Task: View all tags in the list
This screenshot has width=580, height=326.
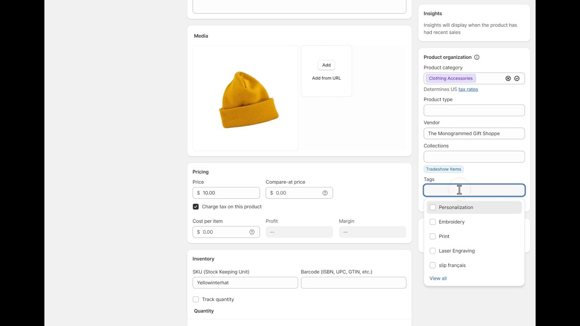Action: click(438, 278)
